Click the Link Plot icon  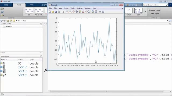88,12
